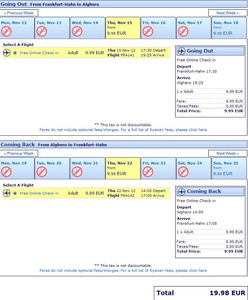Click 17:05 Arrive time in flight row
Image resolution: width=248 pixels, height=300 pixels.
[152, 196]
